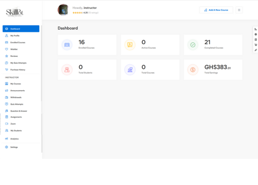Open the Dashboard sidebar item
Viewport: 258px width, 185px height.
[x=21, y=29]
